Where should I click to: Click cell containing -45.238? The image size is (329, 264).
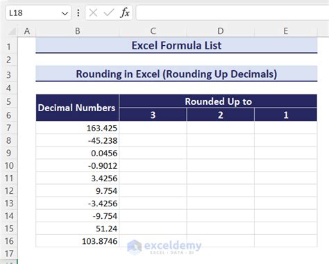coord(78,140)
